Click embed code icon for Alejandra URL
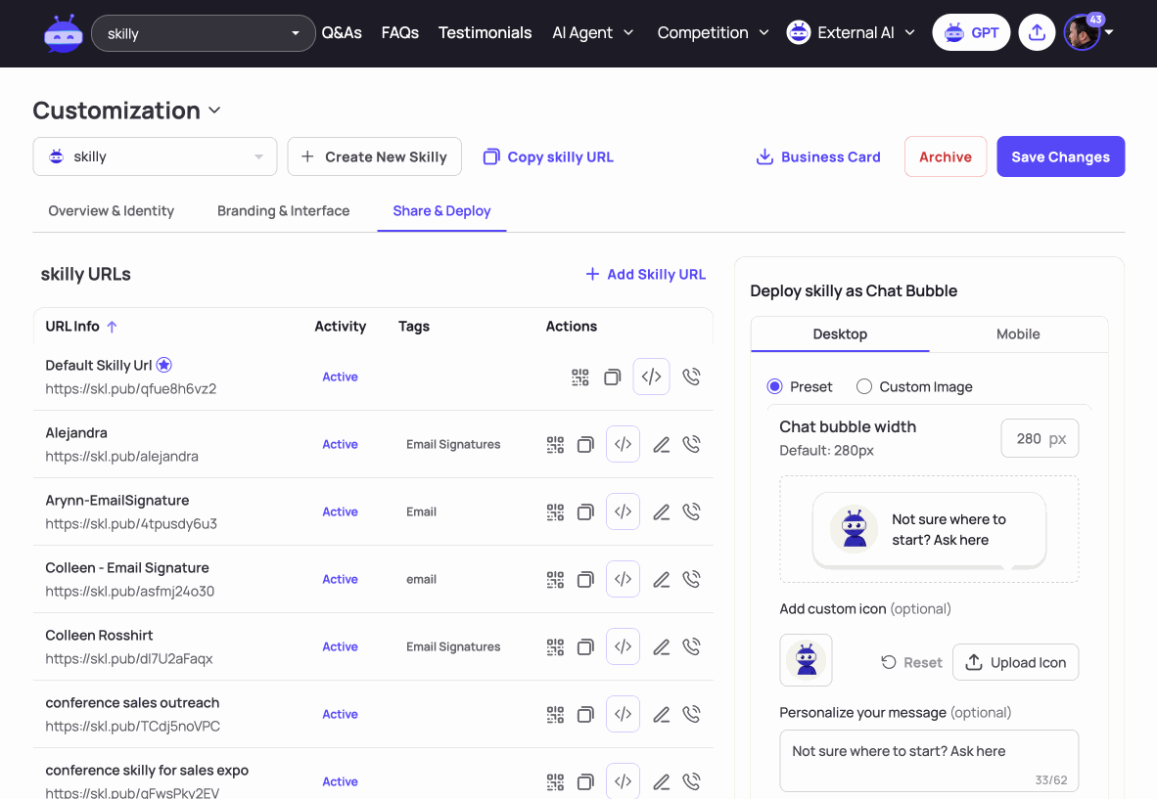The height and width of the screenshot is (799, 1157). [623, 444]
